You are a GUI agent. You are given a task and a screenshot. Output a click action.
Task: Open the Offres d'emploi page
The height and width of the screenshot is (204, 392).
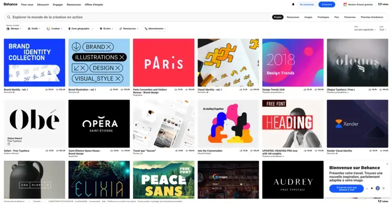[x=94, y=4]
